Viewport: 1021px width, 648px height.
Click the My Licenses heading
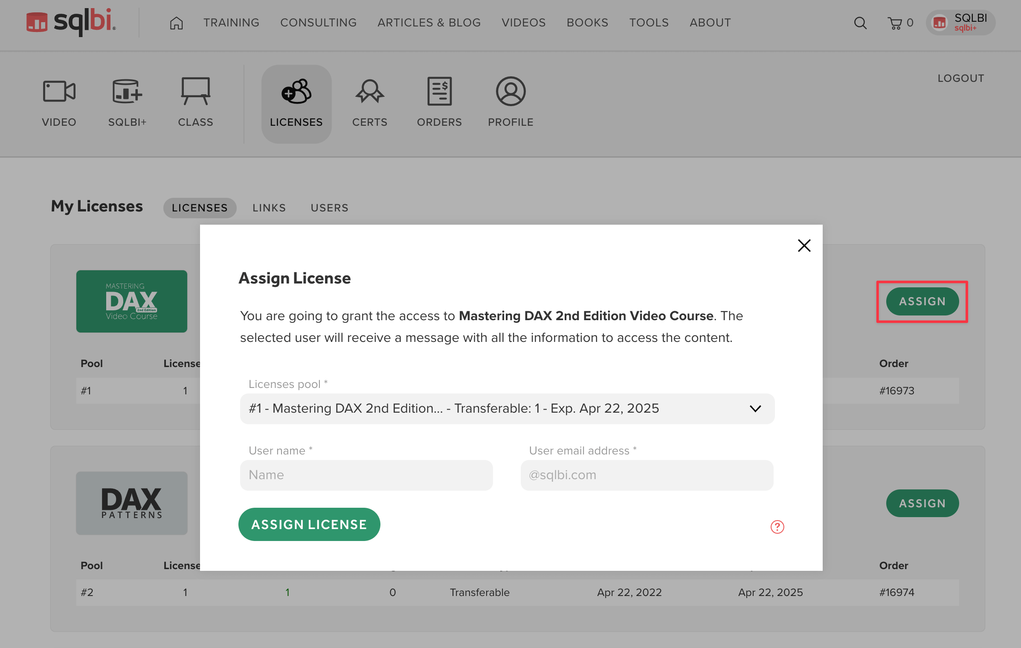click(x=97, y=206)
